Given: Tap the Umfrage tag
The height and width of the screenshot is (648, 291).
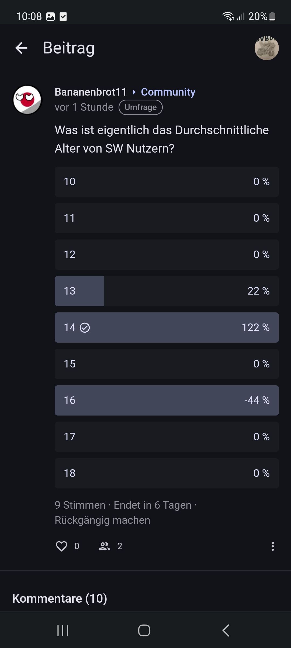Looking at the screenshot, I should (x=140, y=107).
